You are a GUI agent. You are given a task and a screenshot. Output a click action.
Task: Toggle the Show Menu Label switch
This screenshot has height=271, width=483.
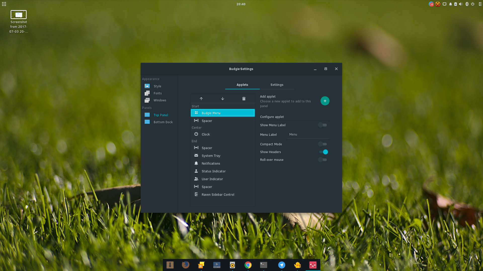[323, 125]
